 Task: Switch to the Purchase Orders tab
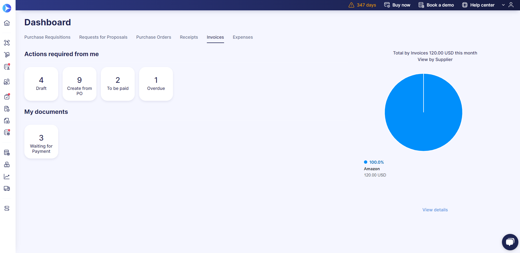tap(154, 37)
